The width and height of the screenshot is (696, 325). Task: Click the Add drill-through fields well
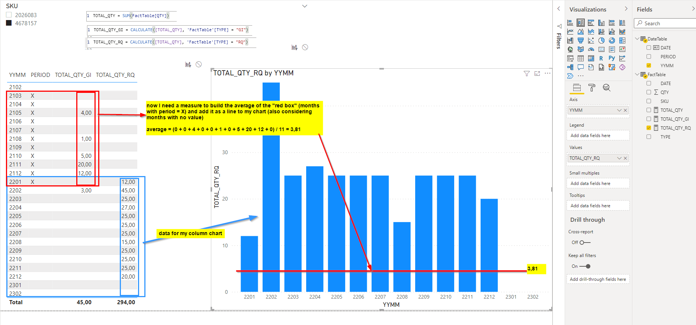click(598, 279)
